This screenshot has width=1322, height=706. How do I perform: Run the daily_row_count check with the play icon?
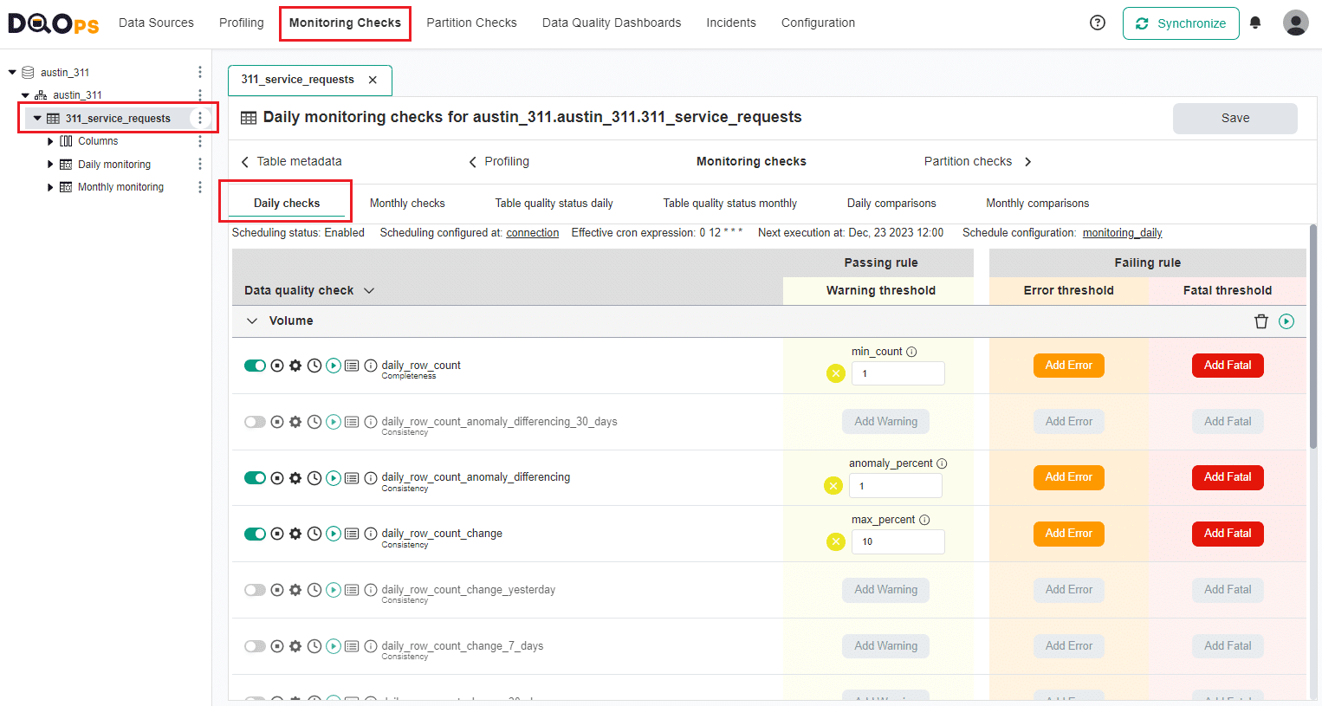point(334,365)
